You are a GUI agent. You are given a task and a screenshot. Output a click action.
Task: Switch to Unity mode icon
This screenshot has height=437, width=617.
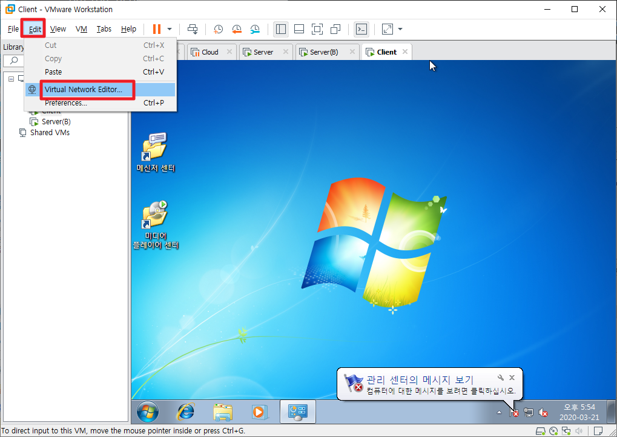[x=335, y=29]
